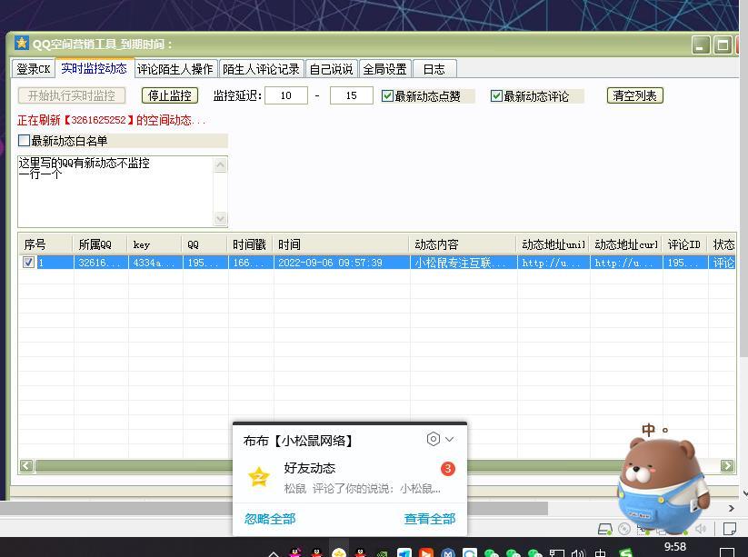
Task: Click the taskbar volume speaker icon
Action: (x=578, y=553)
